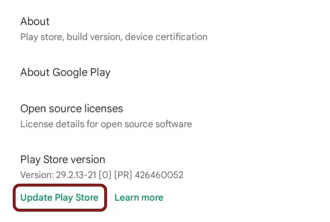
Task: Open the About Google Play entry
Action: tap(65, 72)
